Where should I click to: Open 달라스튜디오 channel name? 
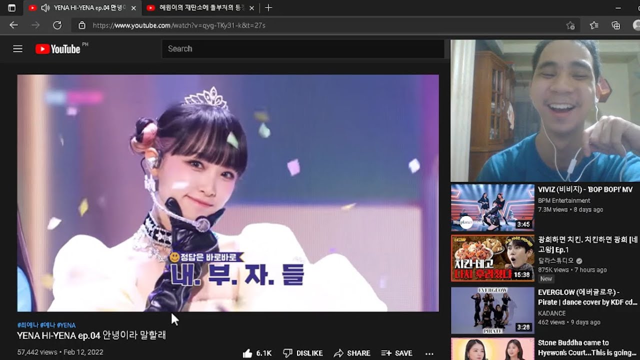(556, 260)
